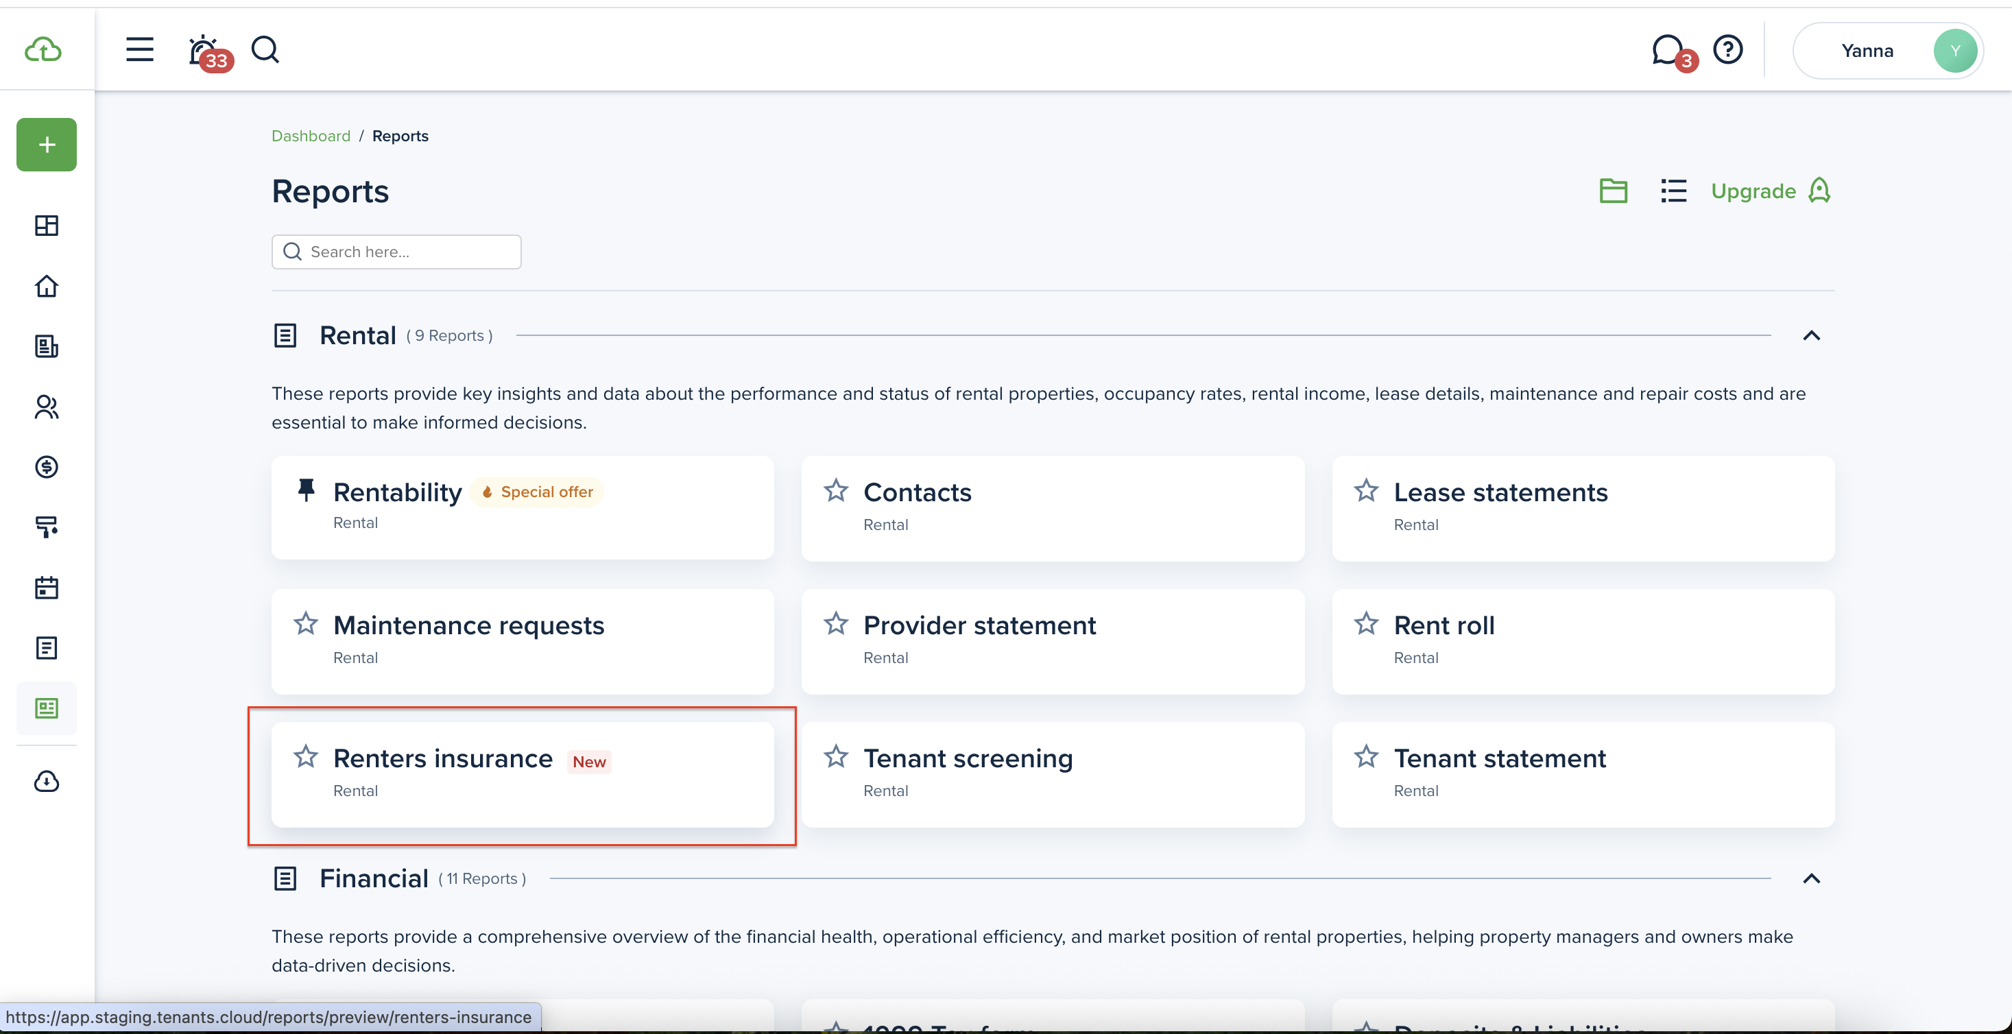
Task: Open Yanna user profile menu
Action: (1887, 51)
